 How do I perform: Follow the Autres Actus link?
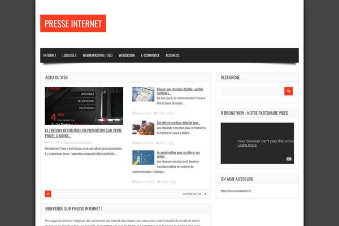(x=193, y=194)
